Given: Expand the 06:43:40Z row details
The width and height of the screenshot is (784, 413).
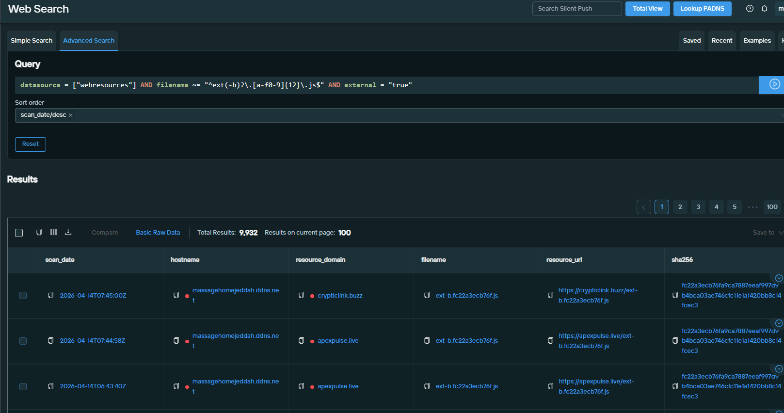Looking at the screenshot, I should point(779,369).
